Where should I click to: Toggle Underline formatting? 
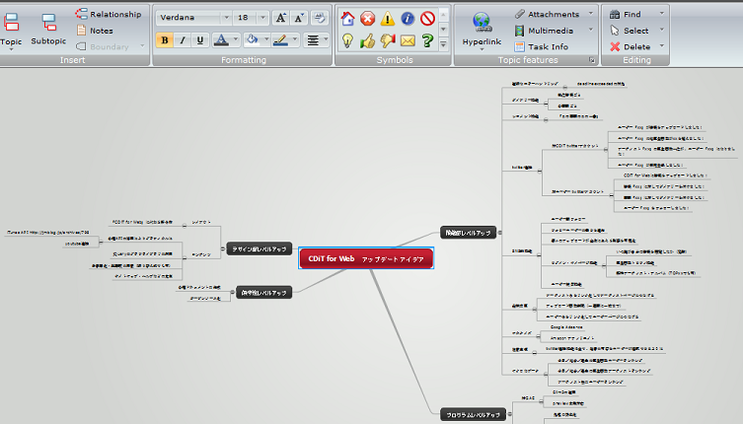point(200,40)
